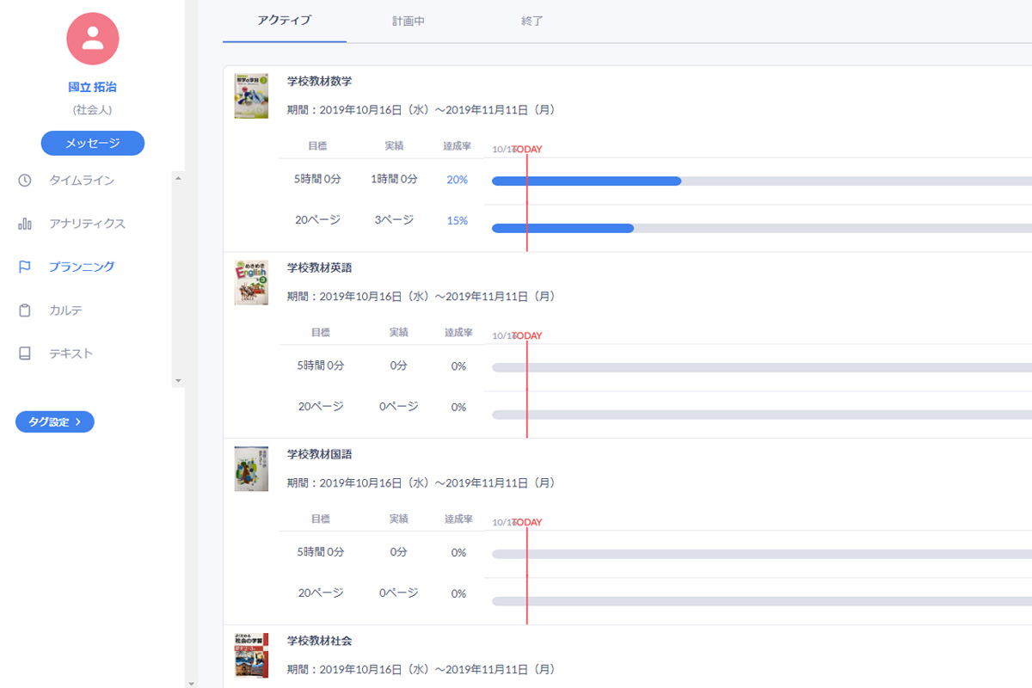Image resolution: width=1032 pixels, height=688 pixels.
Task: Click the 学校教材国語 plan title
Action: [319, 454]
